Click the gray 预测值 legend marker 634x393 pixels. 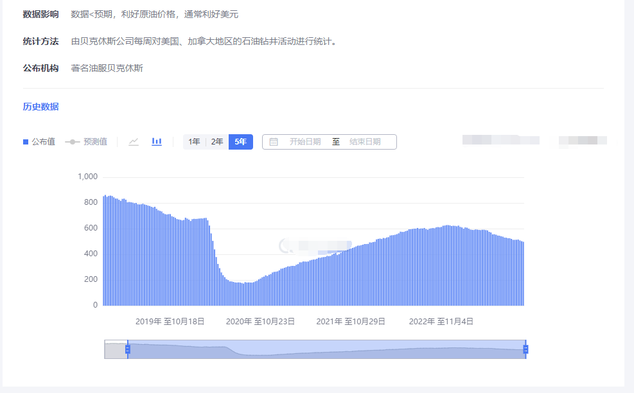pyautogui.click(x=72, y=142)
